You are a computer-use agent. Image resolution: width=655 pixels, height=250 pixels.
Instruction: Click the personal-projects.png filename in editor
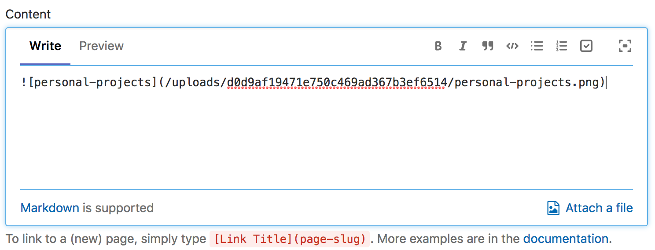click(526, 82)
